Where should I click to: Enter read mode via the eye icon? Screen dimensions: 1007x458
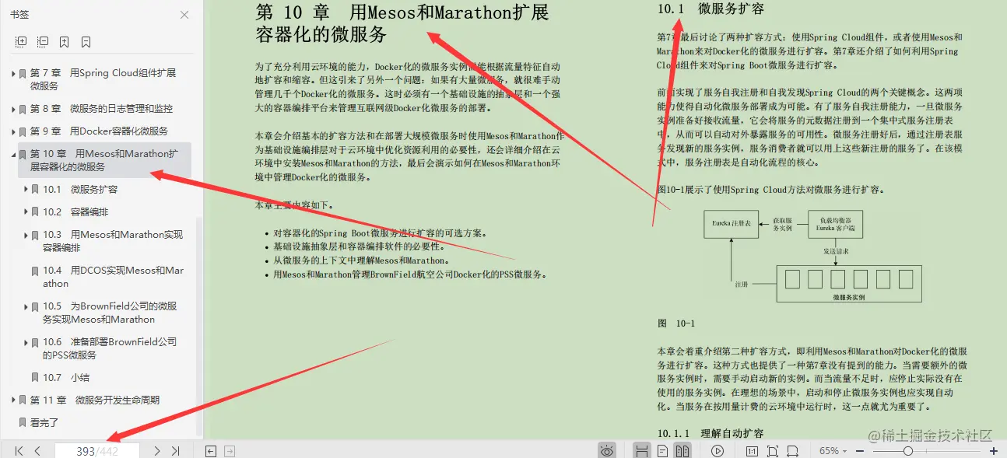coord(607,450)
